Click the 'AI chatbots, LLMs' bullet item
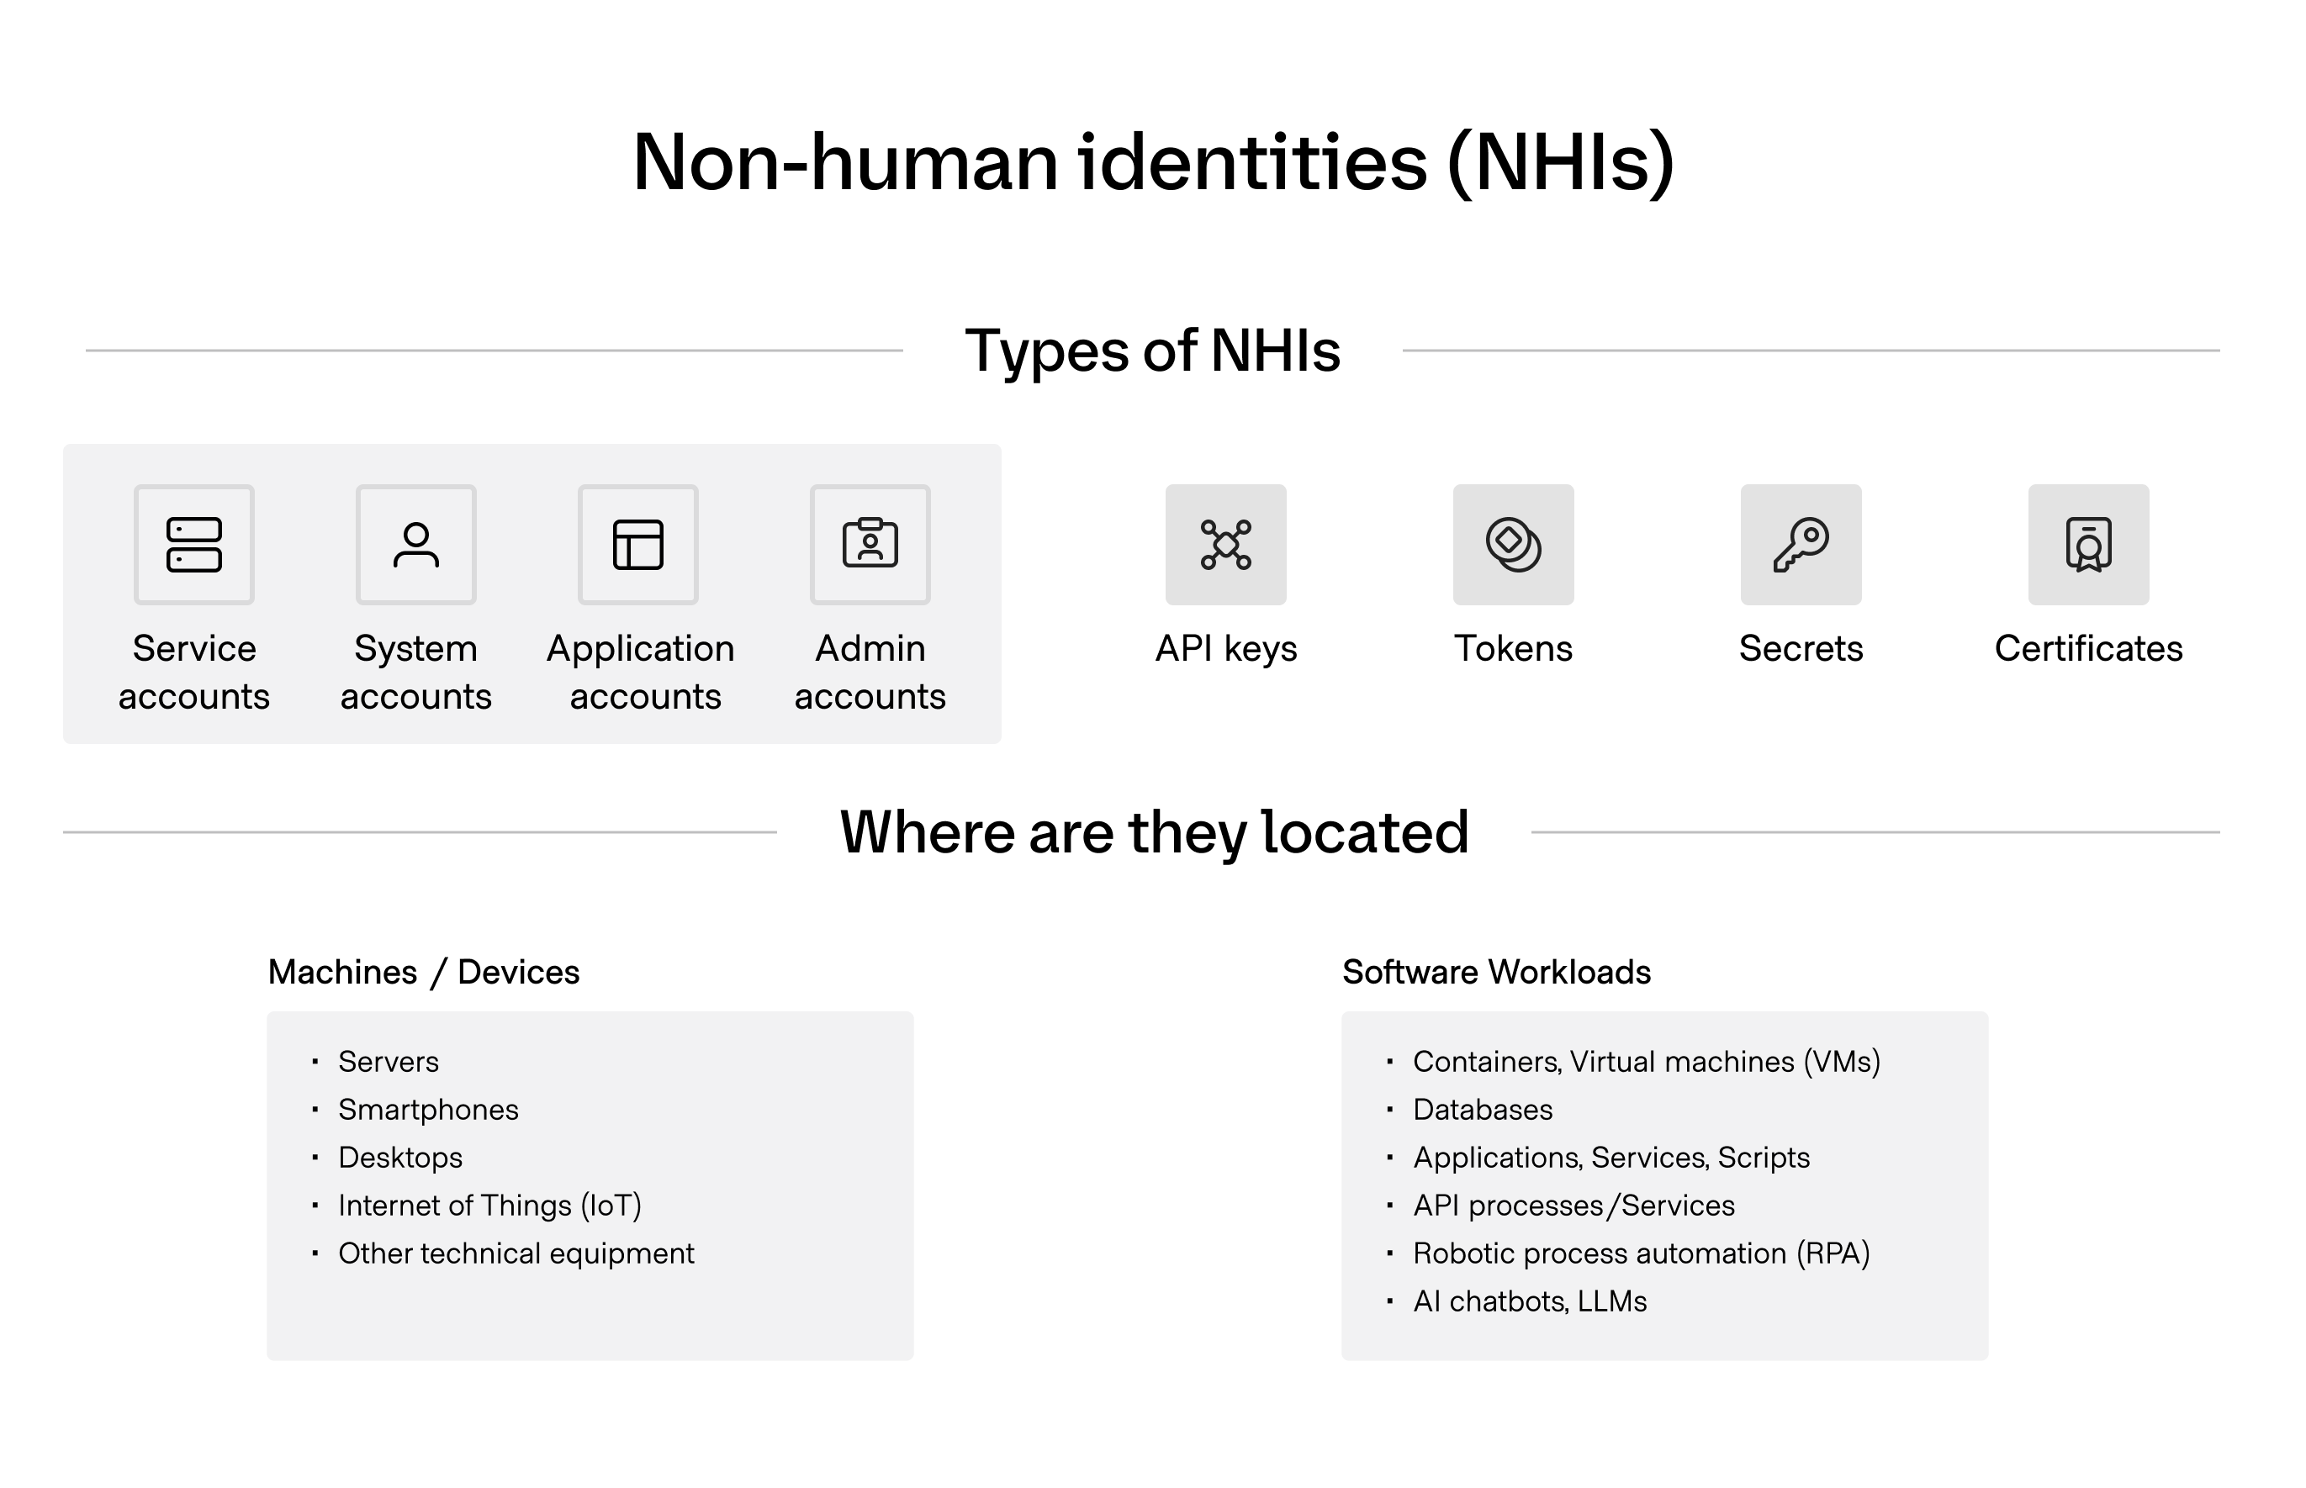 pos(1531,1301)
